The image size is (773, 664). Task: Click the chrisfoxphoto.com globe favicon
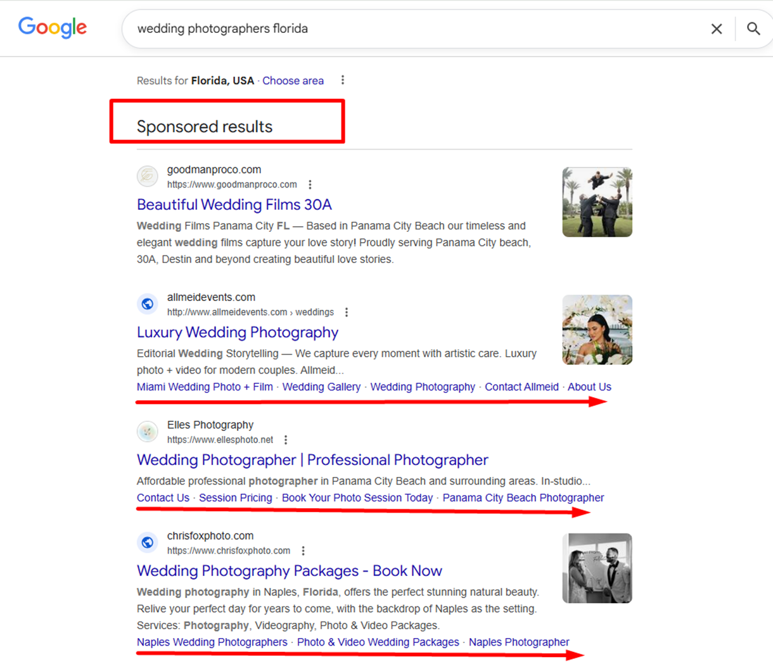[x=148, y=542]
